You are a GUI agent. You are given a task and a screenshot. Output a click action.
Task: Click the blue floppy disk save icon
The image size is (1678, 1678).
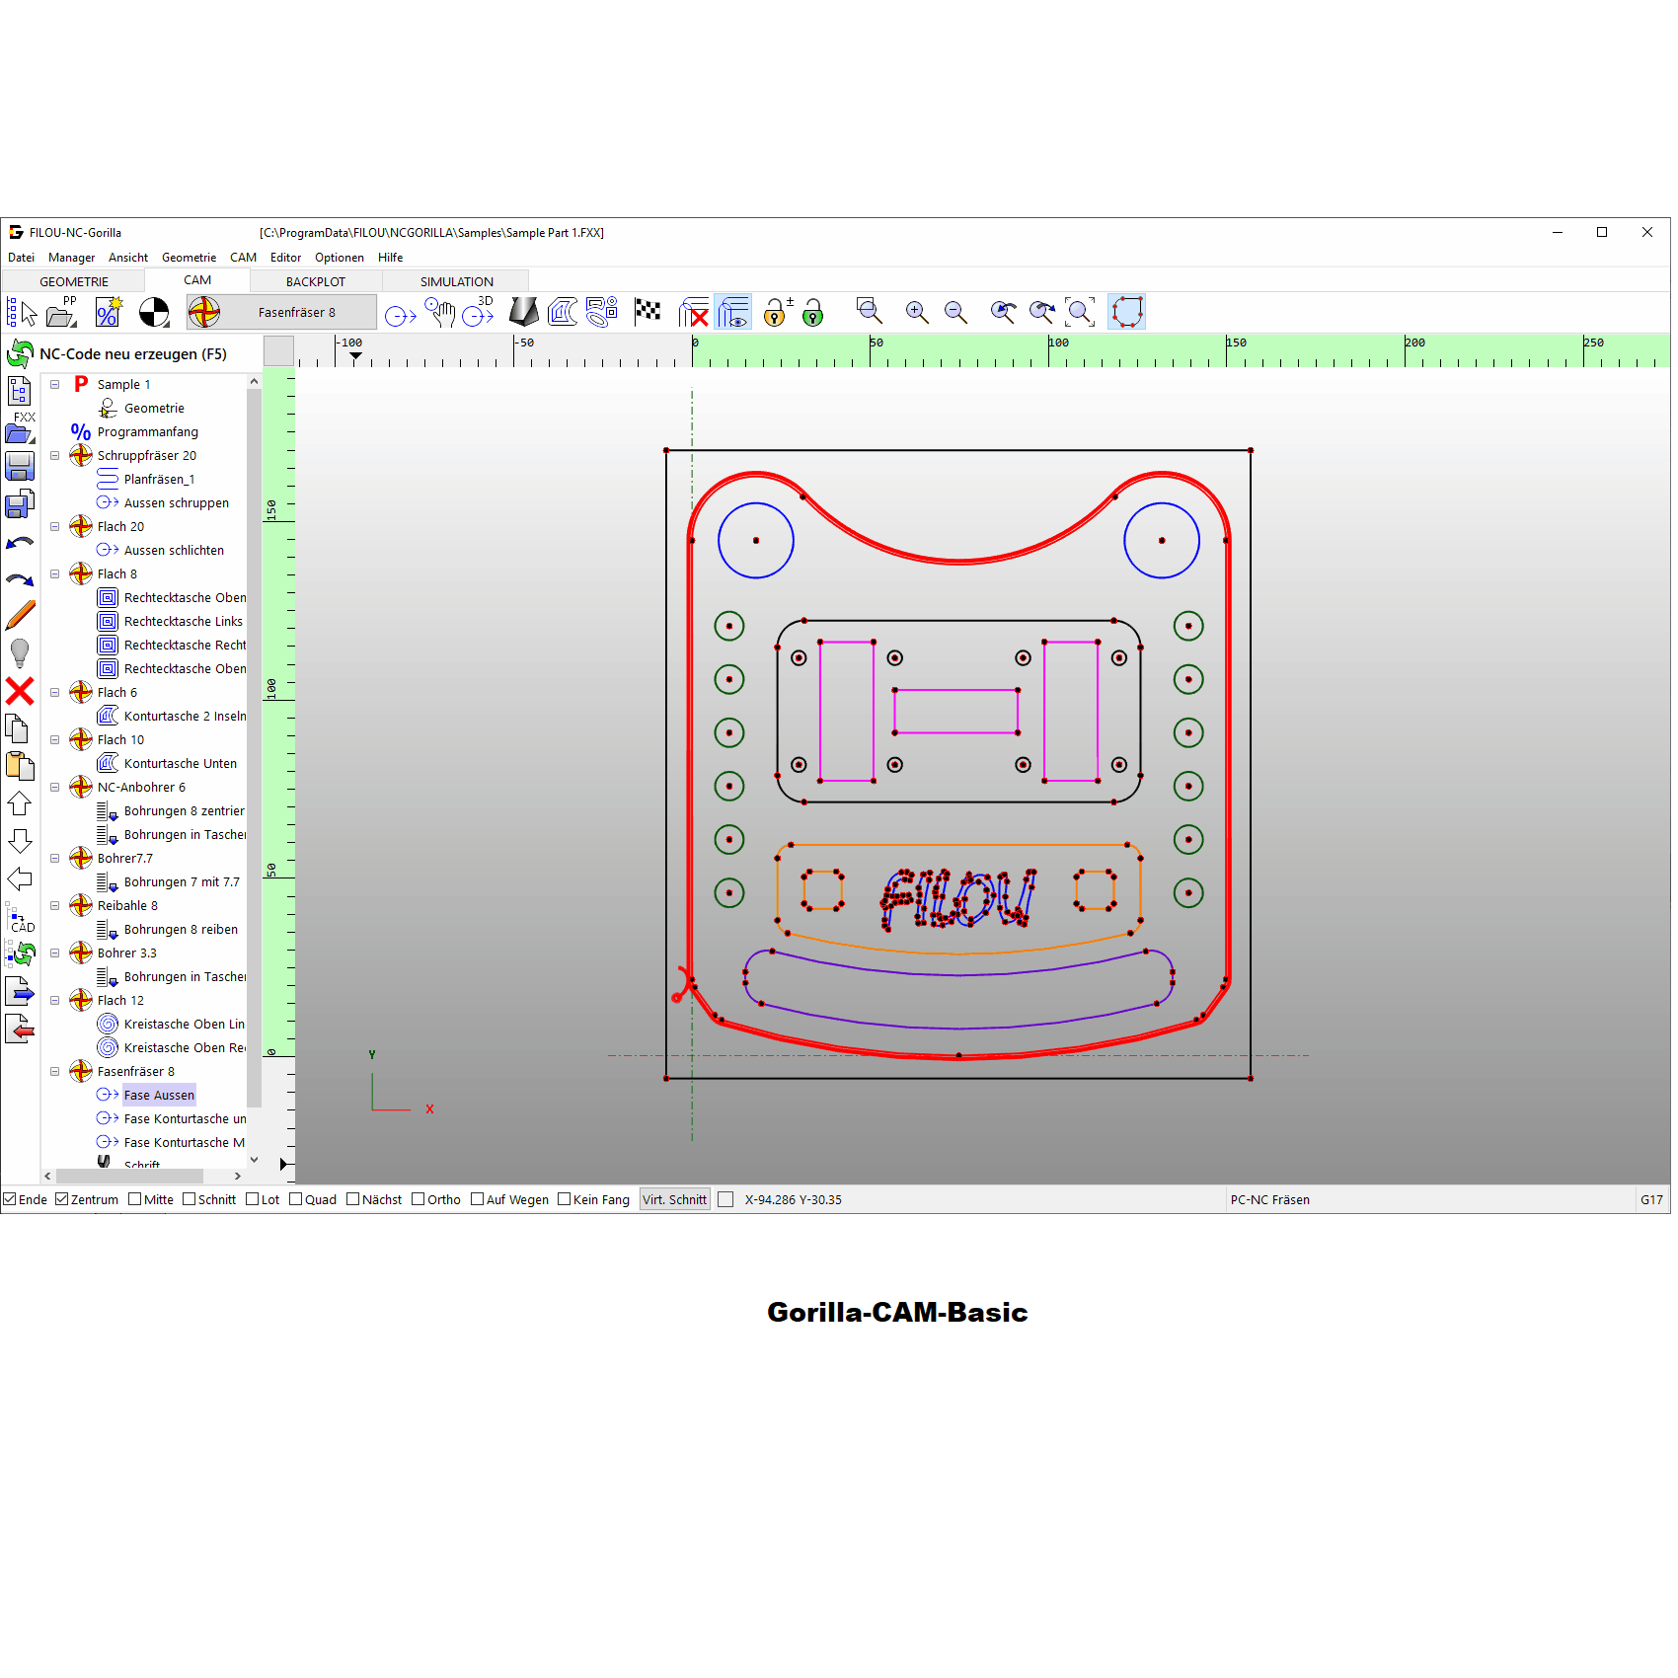click(20, 466)
